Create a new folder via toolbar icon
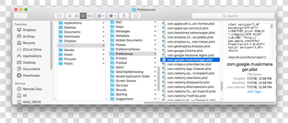 (x=59, y=16)
